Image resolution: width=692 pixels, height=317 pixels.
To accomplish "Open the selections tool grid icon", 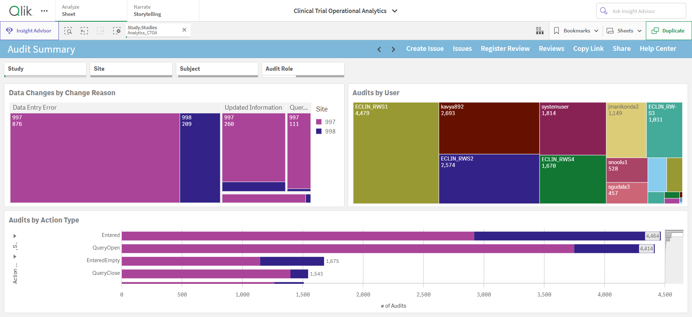I will [540, 31].
